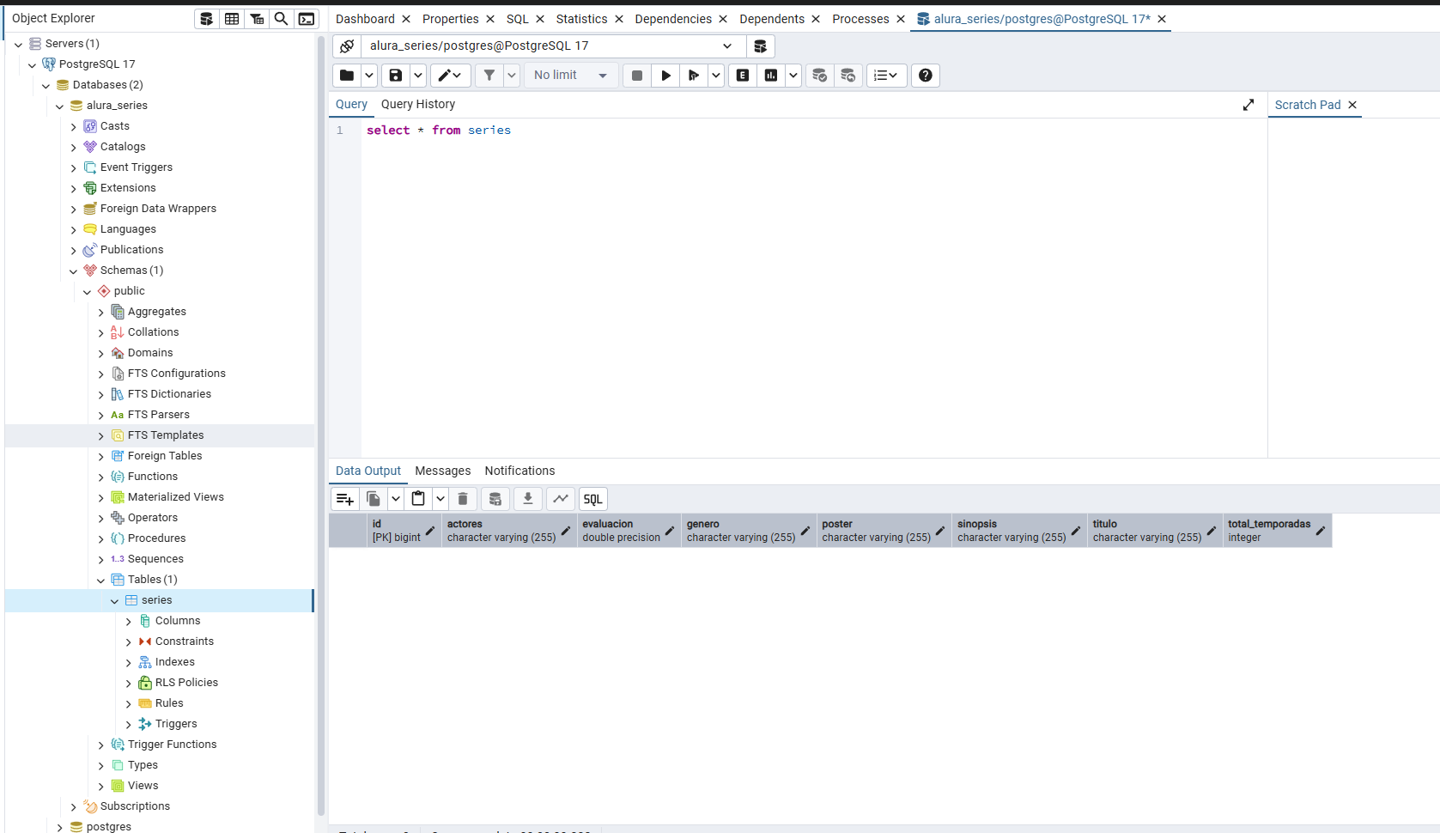Click the Execute script icon next to the play button
This screenshot has height=833, width=1440.
[694, 76]
